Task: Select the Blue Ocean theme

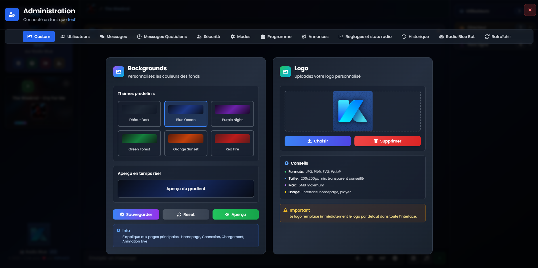Action: tap(186, 114)
